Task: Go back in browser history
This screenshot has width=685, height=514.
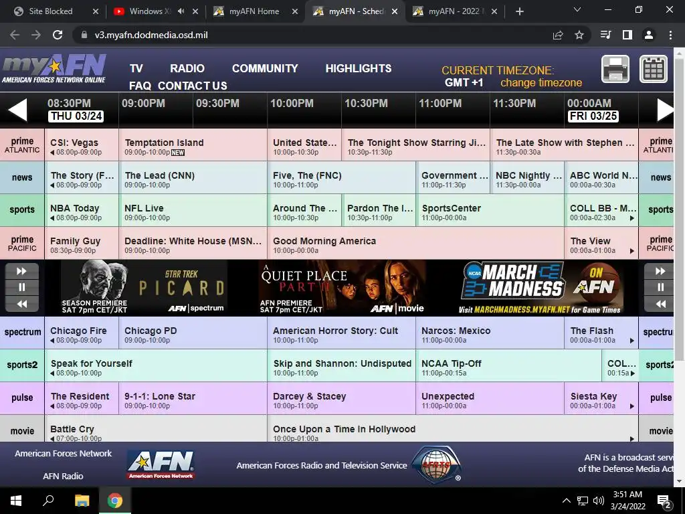Action: [x=15, y=35]
